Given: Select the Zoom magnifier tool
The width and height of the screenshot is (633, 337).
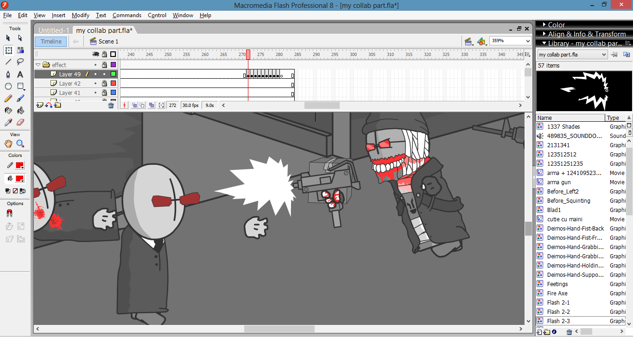Looking at the screenshot, I should pos(20,144).
